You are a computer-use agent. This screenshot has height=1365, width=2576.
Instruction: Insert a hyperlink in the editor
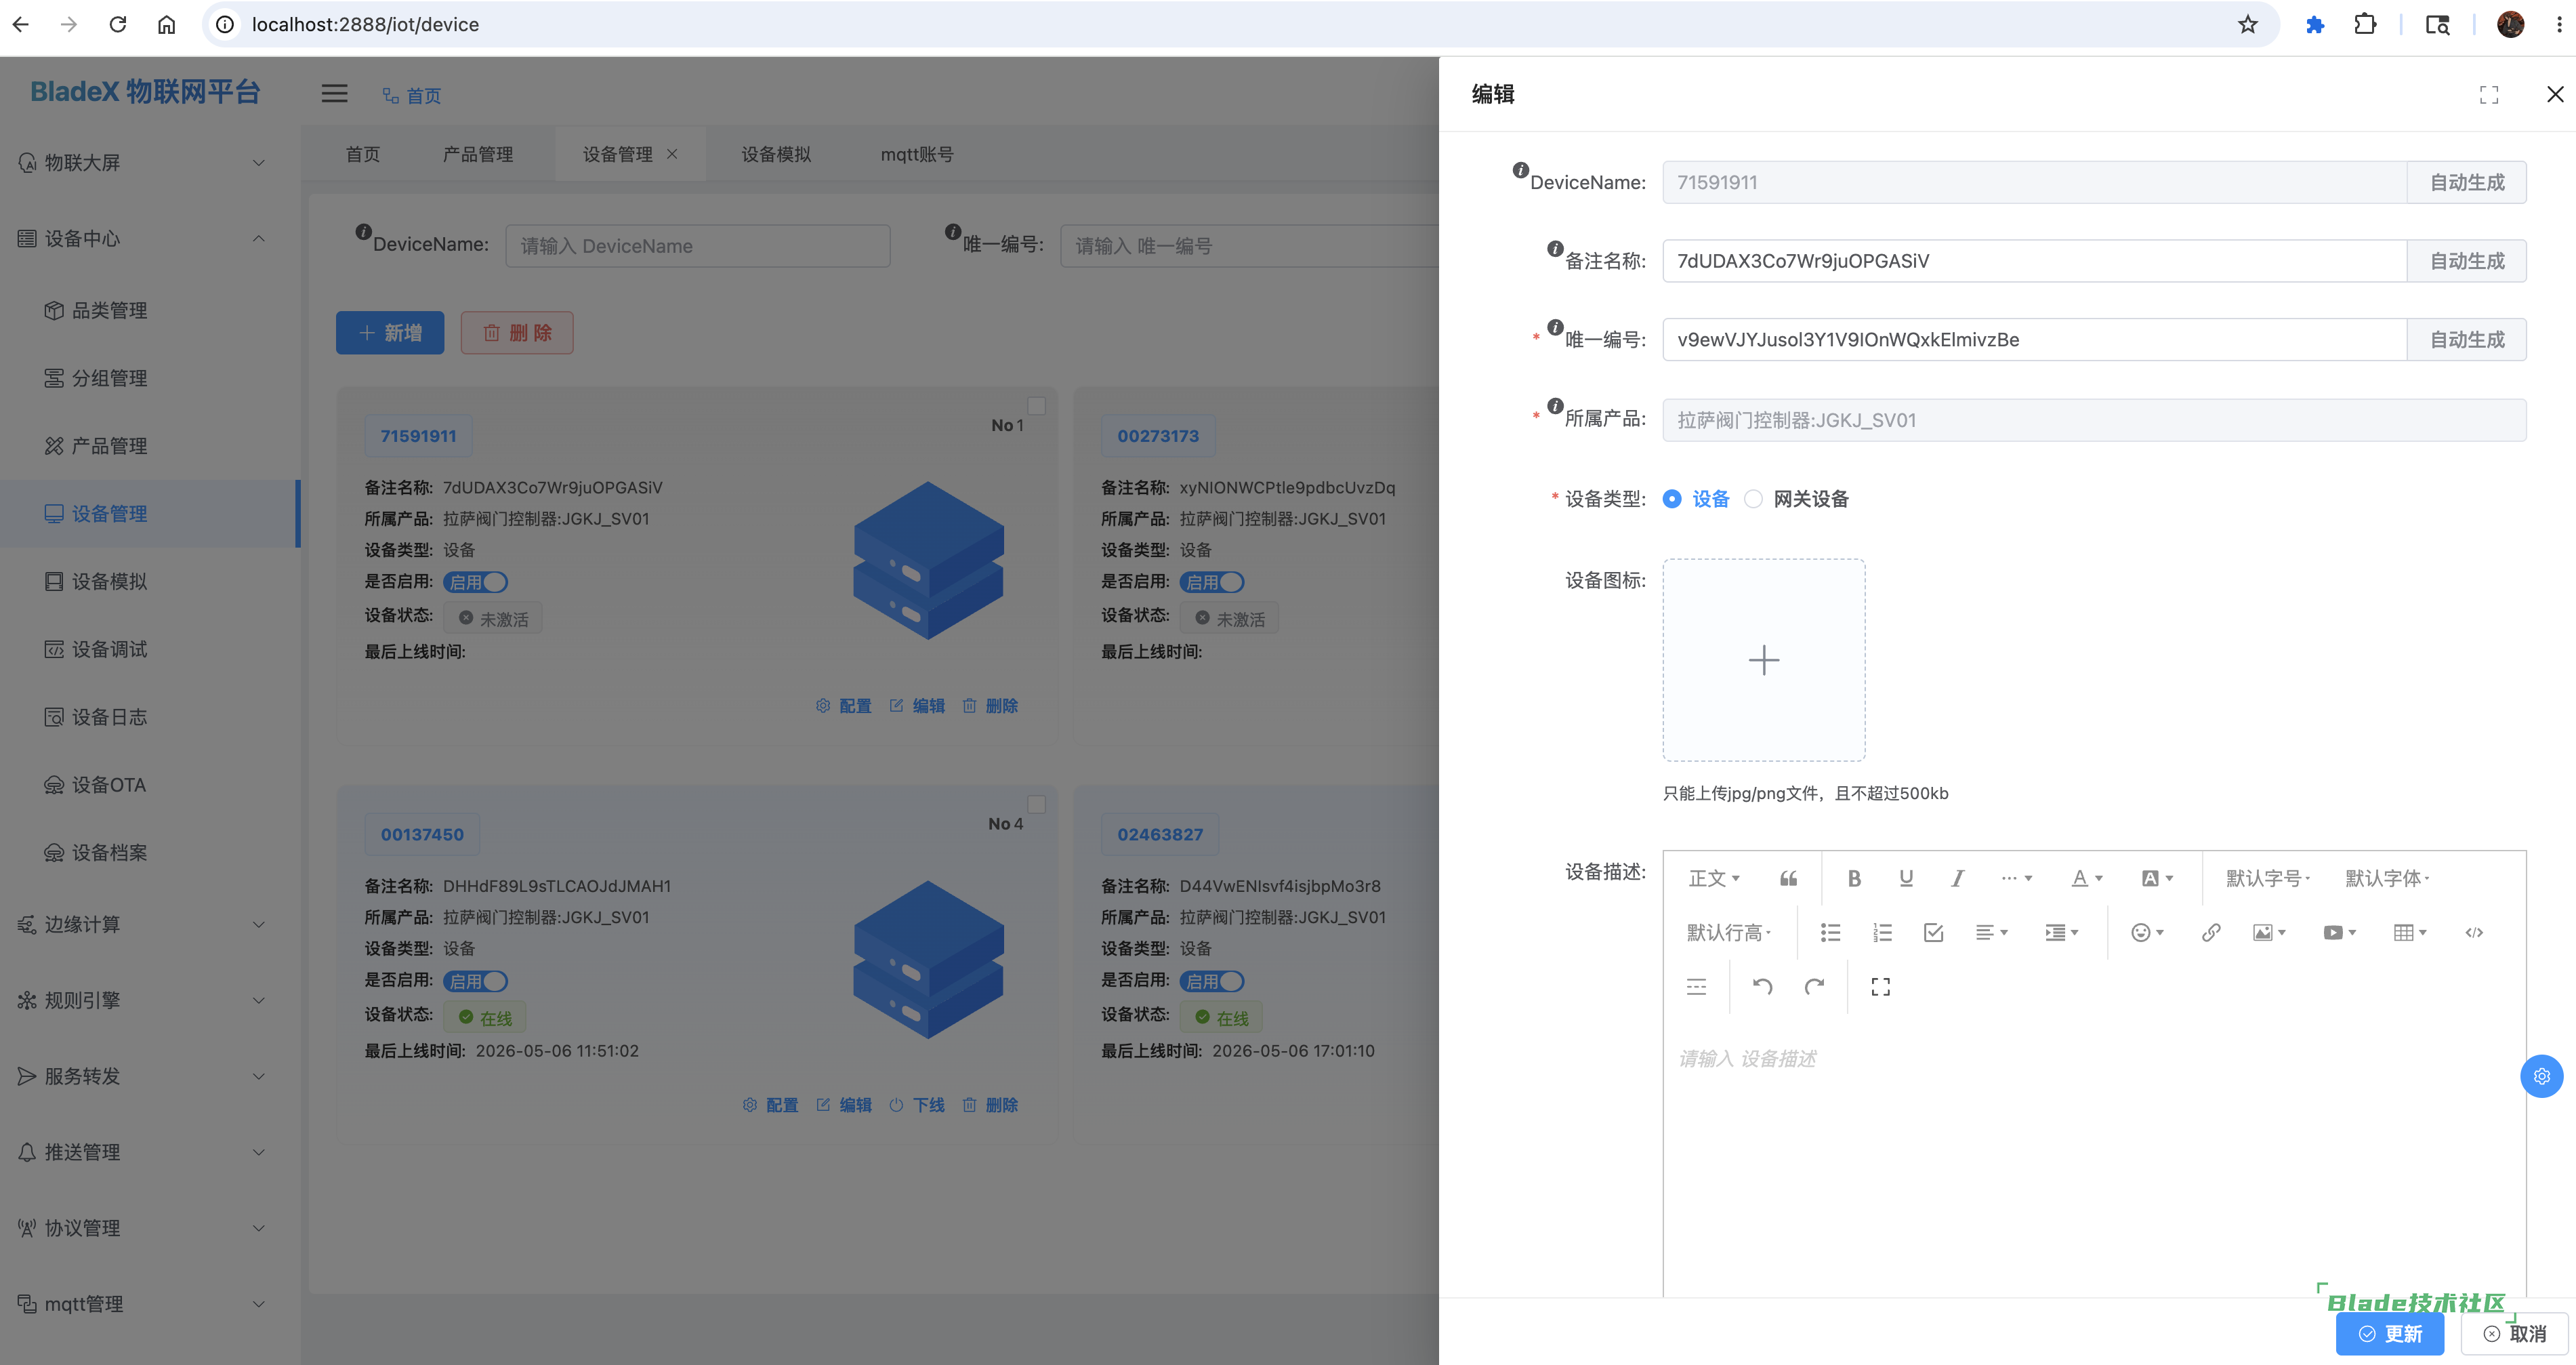click(x=2211, y=932)
